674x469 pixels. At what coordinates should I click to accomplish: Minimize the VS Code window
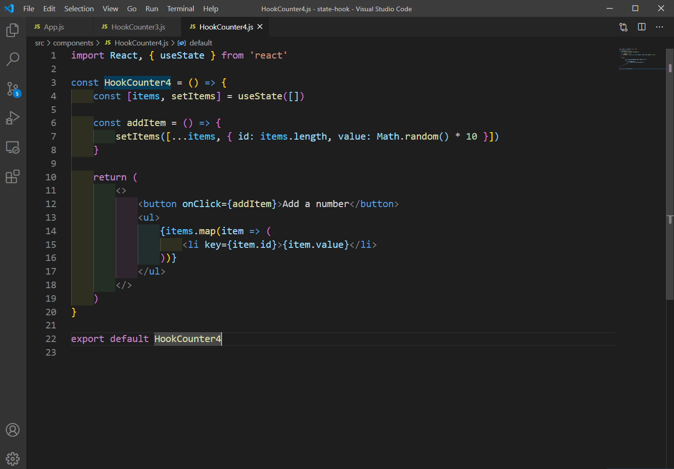coord(609,8)
